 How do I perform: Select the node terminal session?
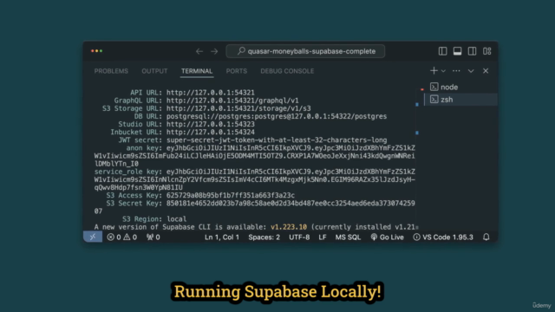[x=460, y=87]
